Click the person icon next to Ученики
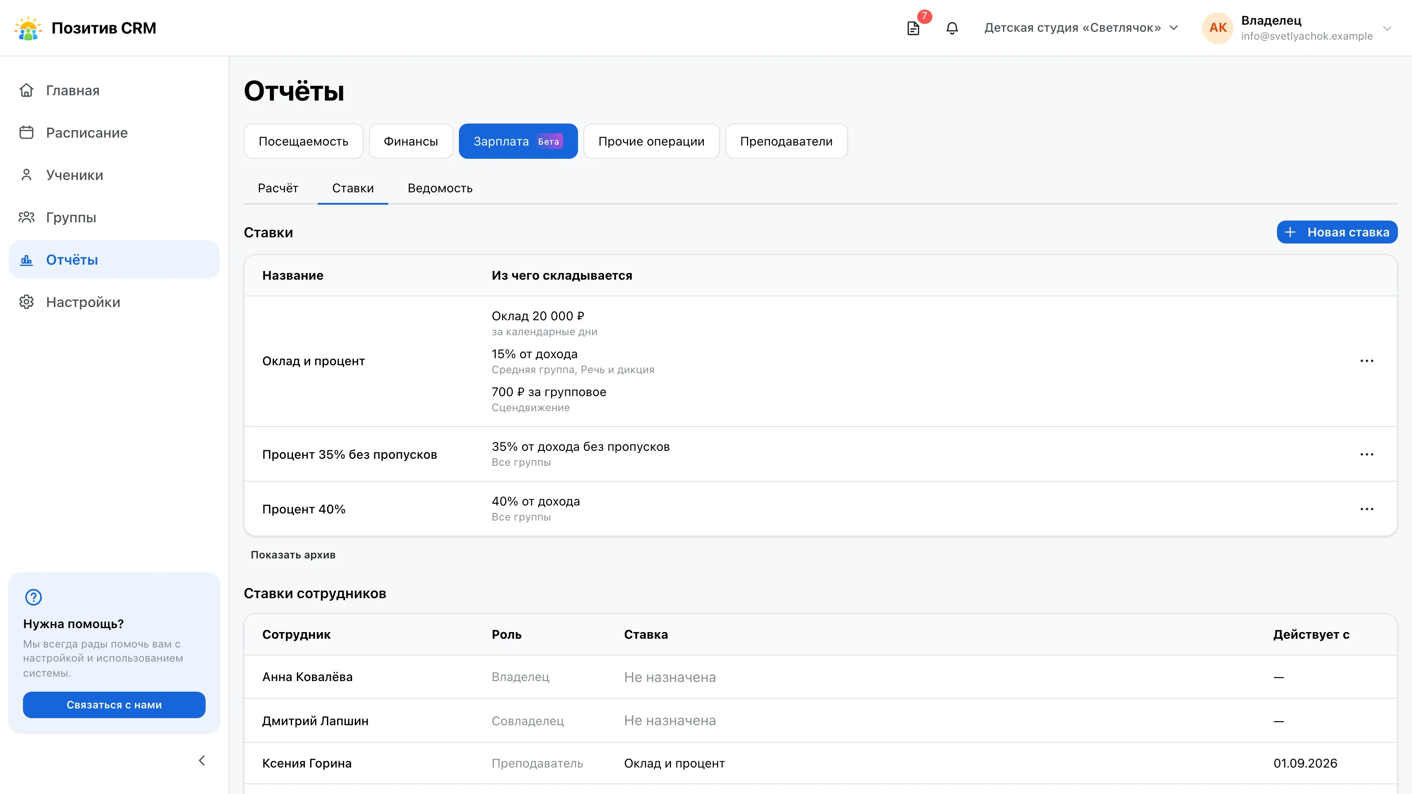 26,175
